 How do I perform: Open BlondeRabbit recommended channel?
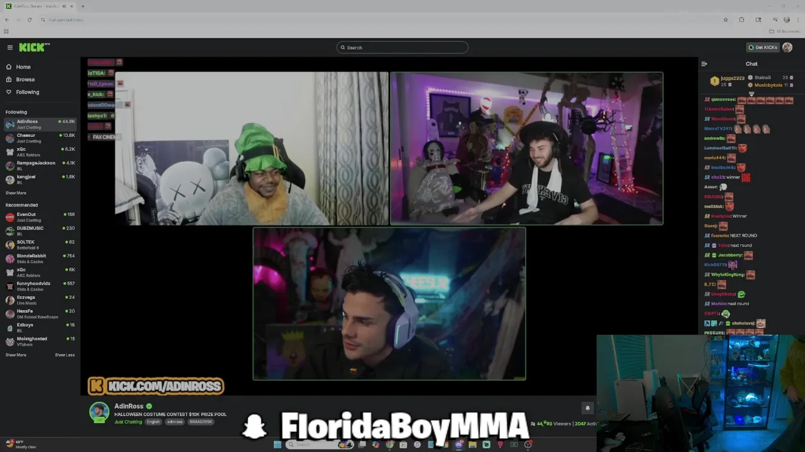click(40, 258)
